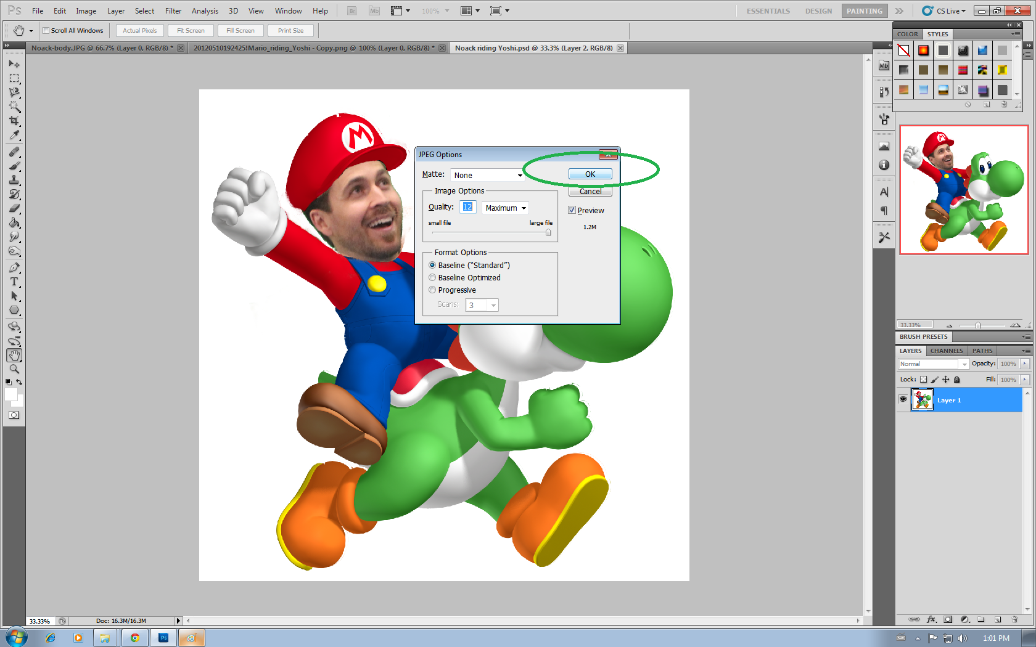1036x647 pixels.
Task: Add a layer style with fx icon
Action: point(931,619)
